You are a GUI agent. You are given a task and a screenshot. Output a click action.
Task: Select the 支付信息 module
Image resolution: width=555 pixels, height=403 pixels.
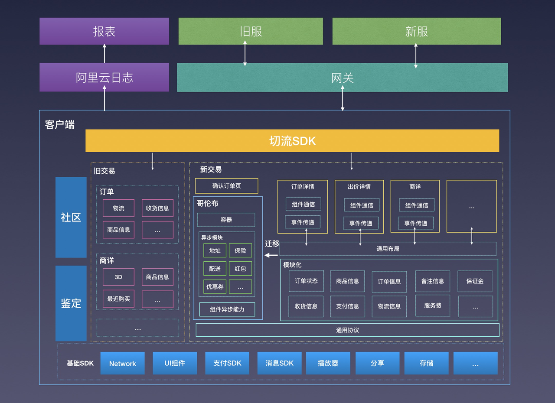click(348, 306)
